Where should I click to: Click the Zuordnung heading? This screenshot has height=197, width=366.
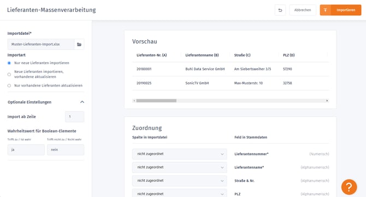click(147, 128)
